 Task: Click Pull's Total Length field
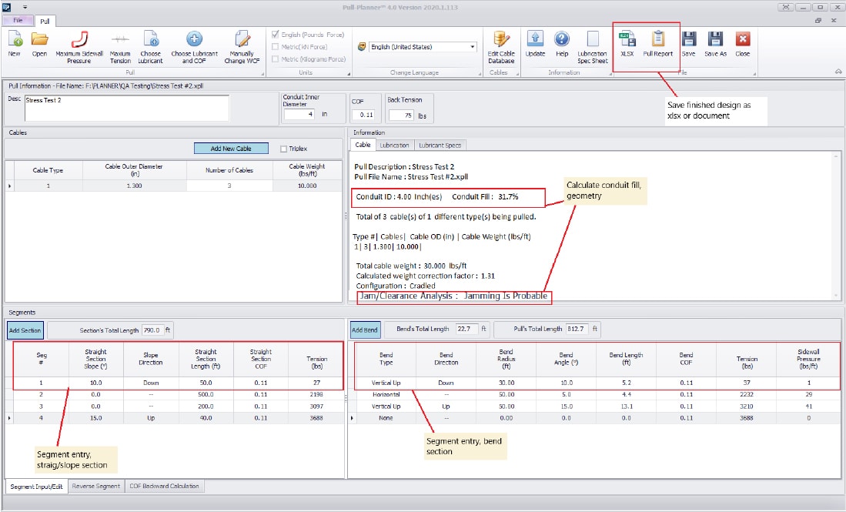point(575,329)
